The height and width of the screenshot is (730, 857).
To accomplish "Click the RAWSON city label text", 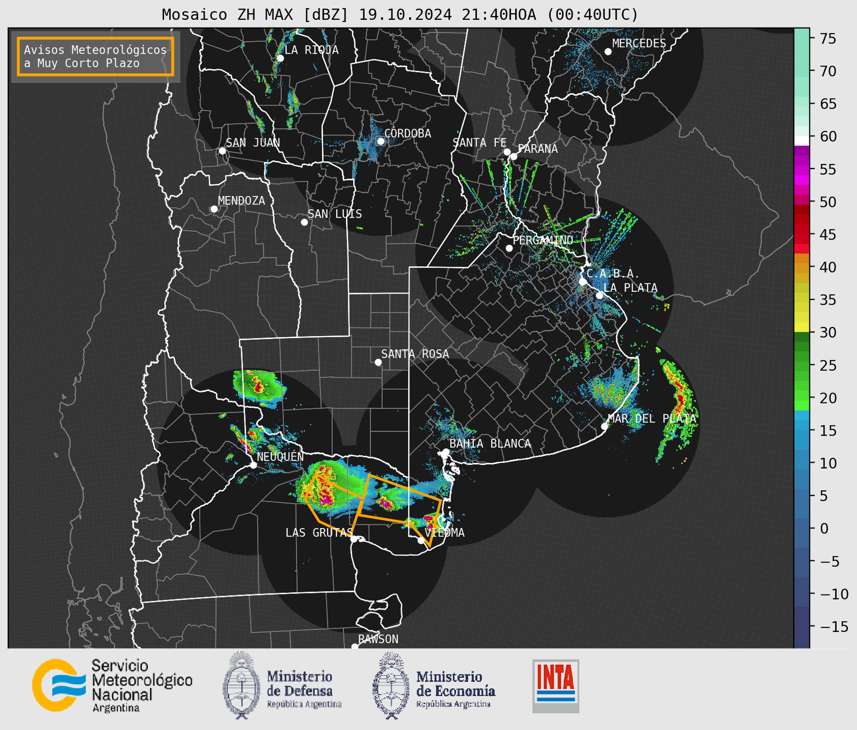I will 378,639.
